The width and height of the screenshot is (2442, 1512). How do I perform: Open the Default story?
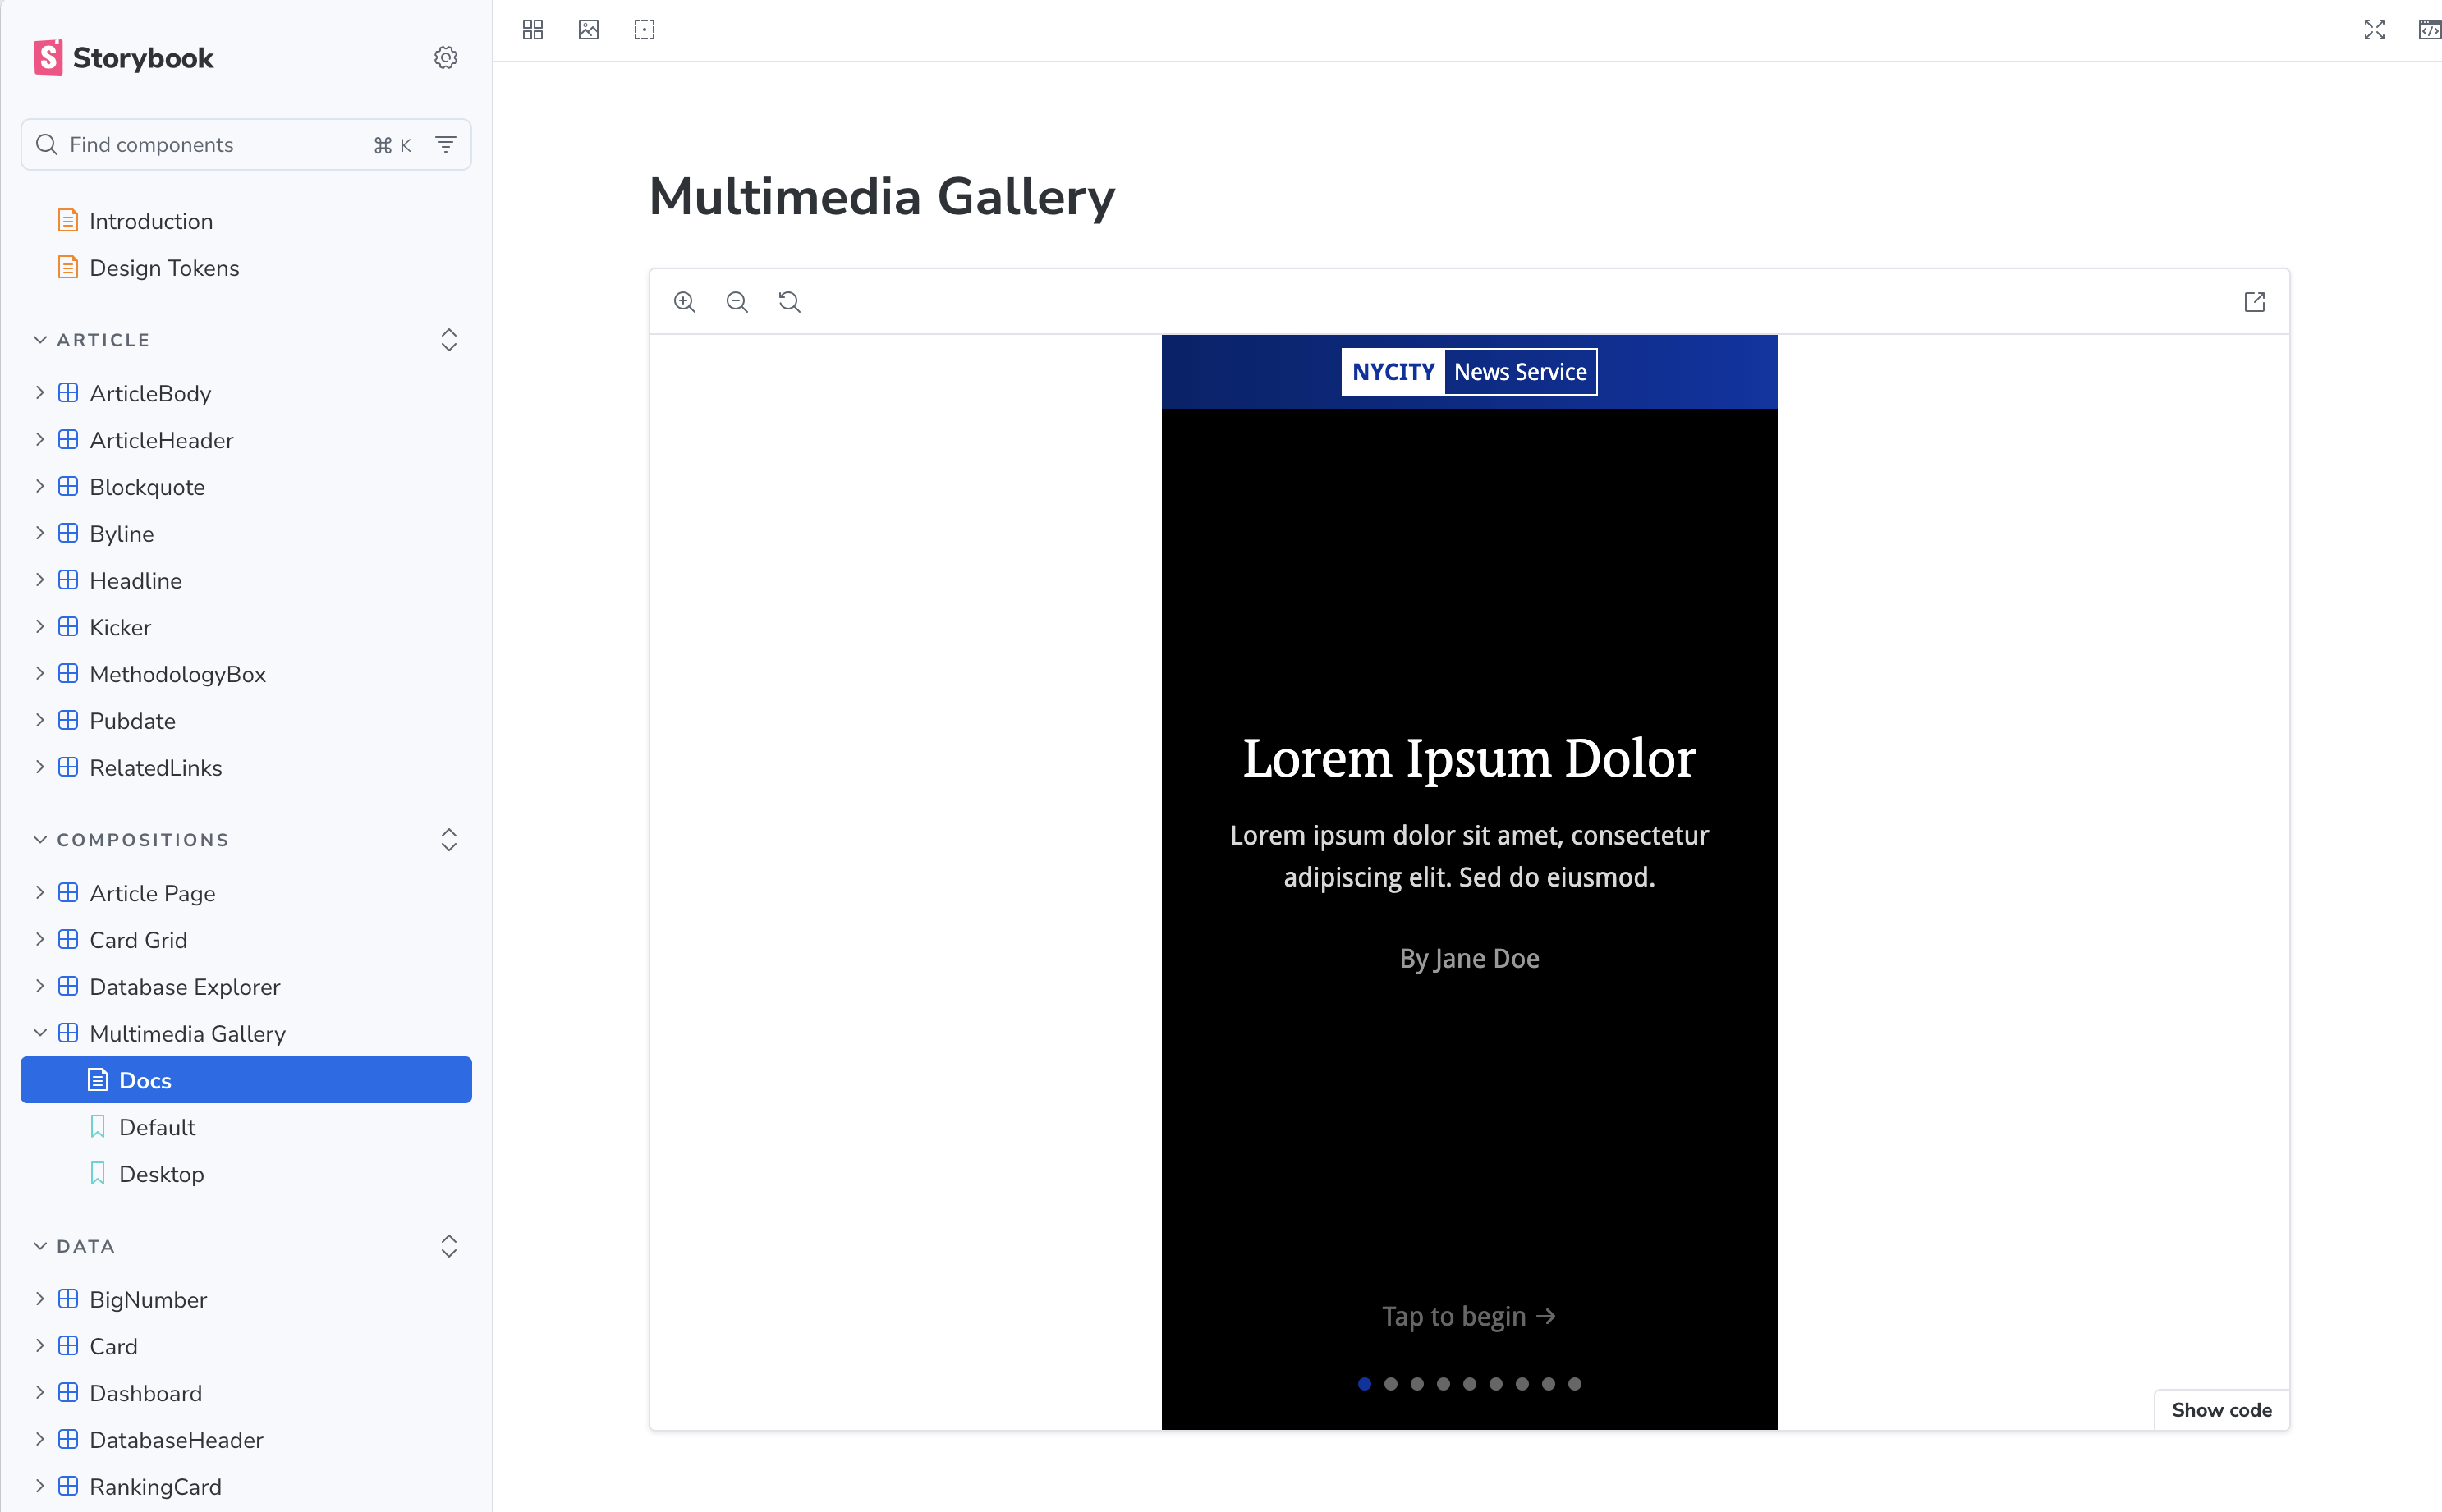(157, 1128)
